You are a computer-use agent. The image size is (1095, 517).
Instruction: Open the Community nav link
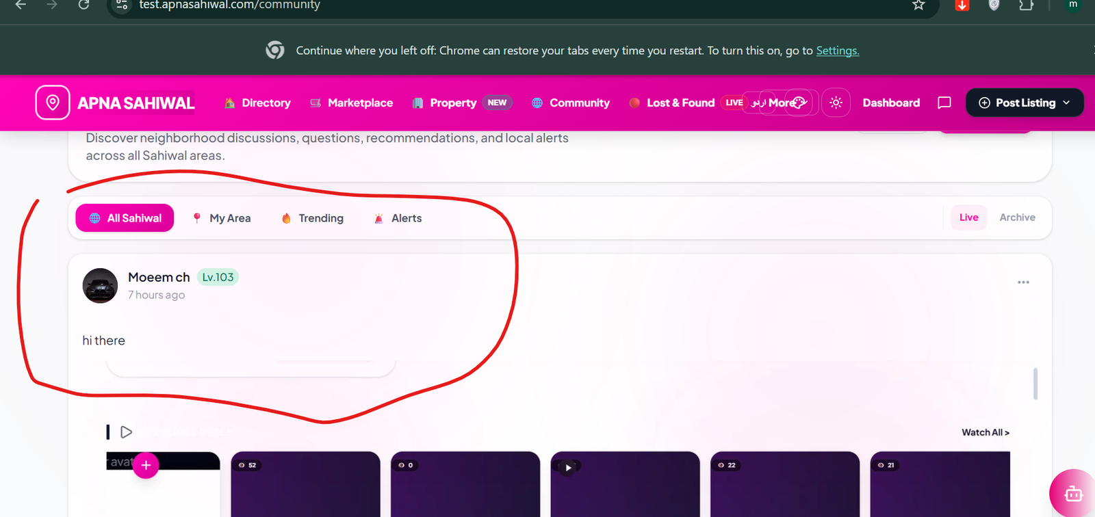[x=571, y=103]
